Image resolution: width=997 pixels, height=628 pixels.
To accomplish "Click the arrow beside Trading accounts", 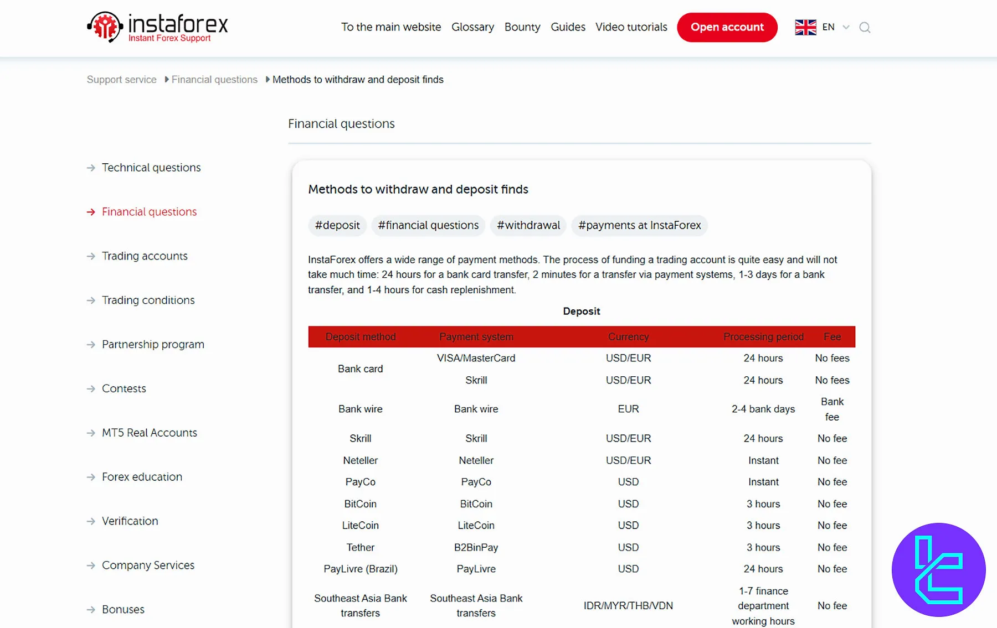I will pyautogui.click(x=91, y=256).
